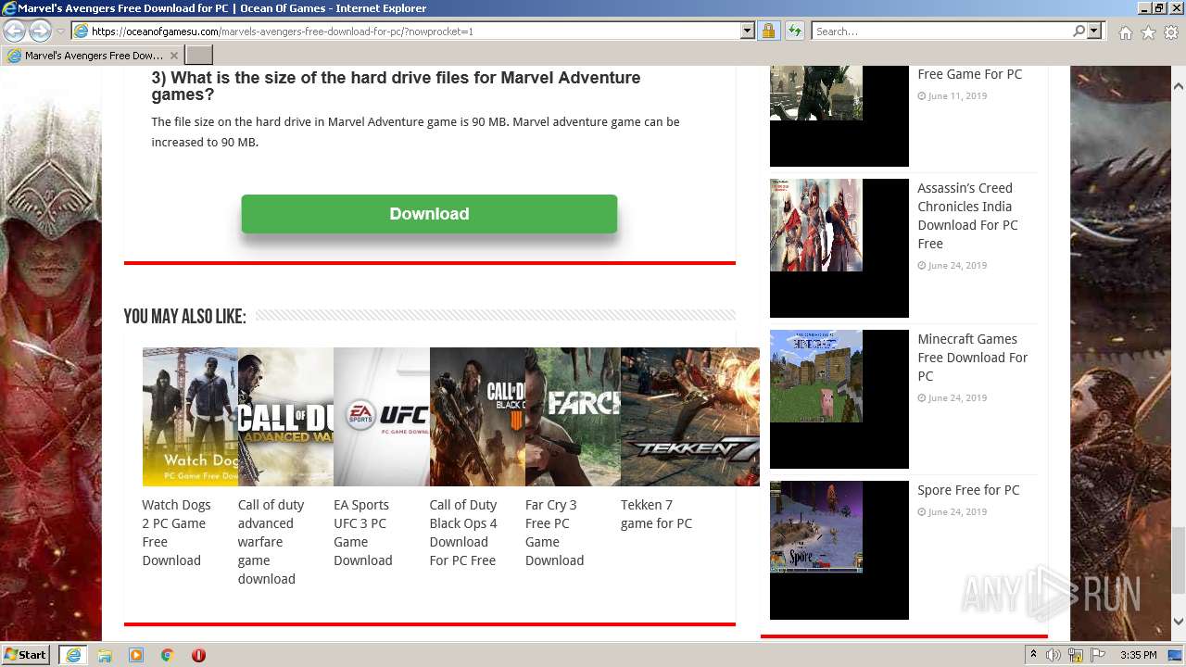
Task: Follow the Call of Duty Black Ops 4 Download link
Action: tap(463, 533)
